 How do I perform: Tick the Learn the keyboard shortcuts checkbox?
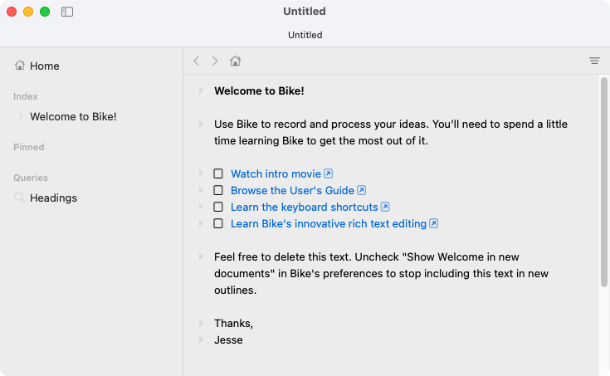(218, 207)
